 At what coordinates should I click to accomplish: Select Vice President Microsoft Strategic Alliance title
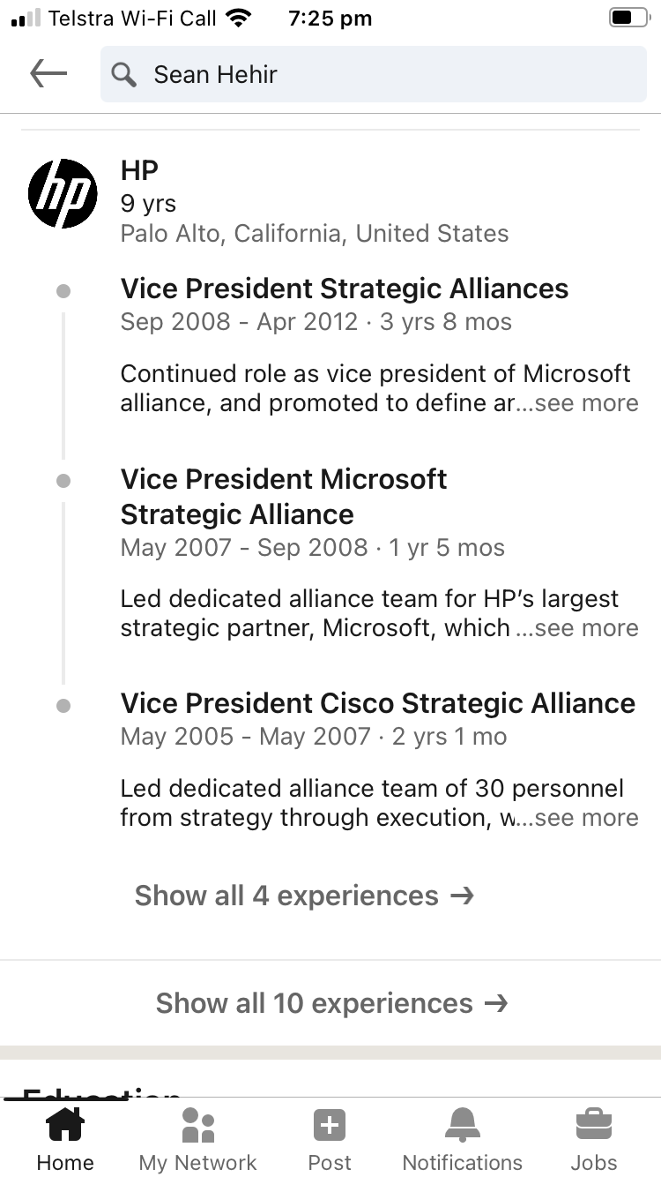[x=284, y=497]
